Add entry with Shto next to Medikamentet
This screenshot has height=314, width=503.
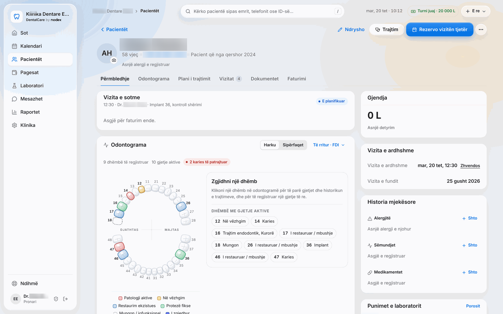pos(470,272)
